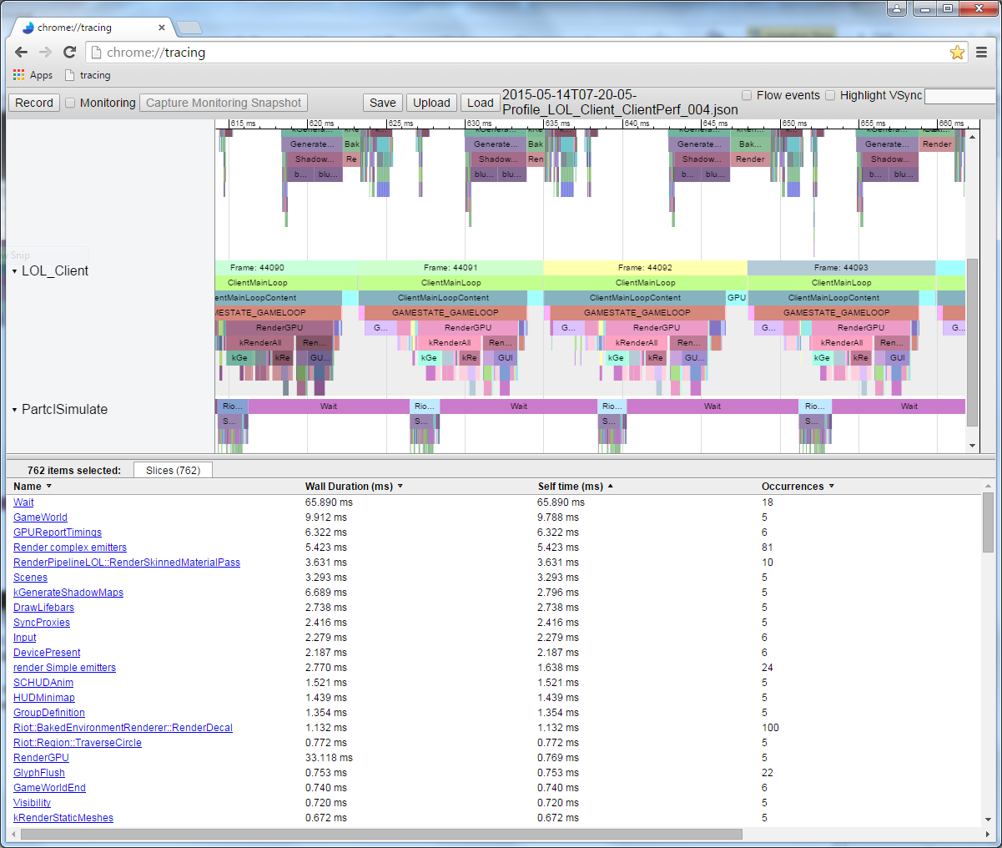Click the user profile icon in title bar
1002x848 pixels.
coord(896,8)
